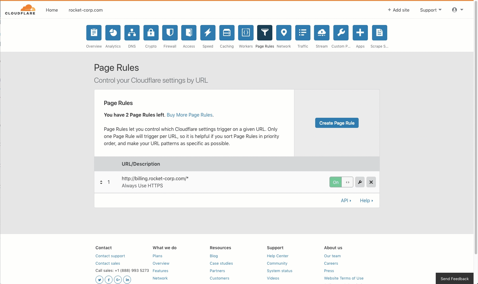
Task: Open the Workers code braces icon
Action: pos(246,33)
